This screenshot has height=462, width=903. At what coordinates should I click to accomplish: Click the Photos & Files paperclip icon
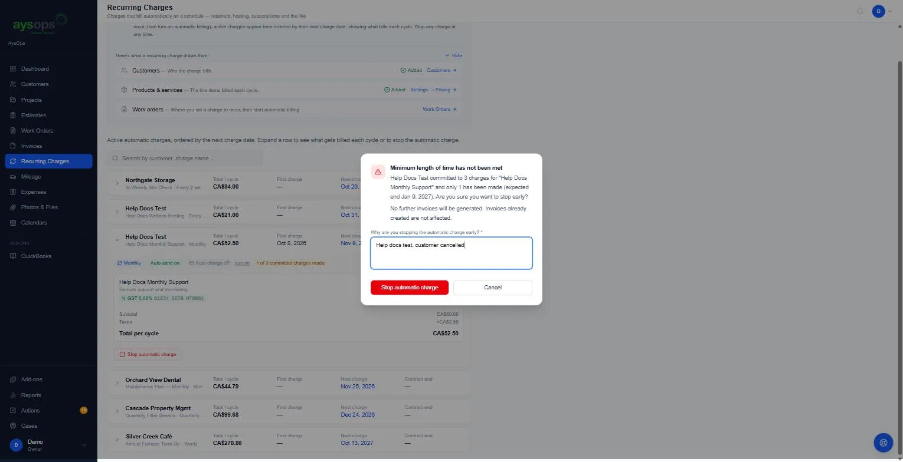[13, 207]
